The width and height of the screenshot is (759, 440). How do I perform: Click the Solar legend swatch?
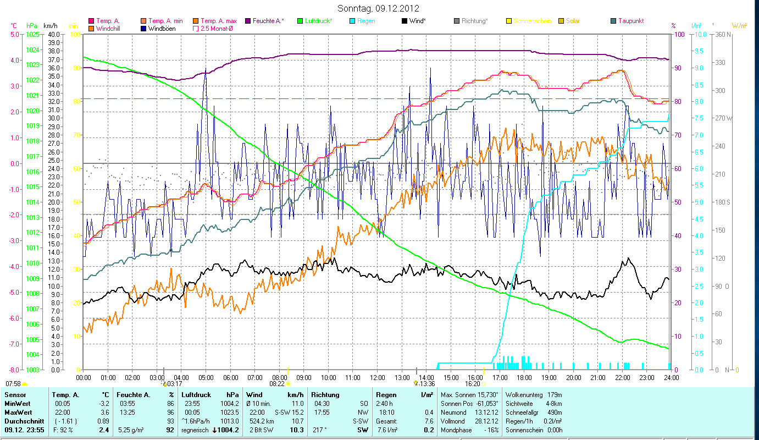pyautogui.click(x=561, y=21)
